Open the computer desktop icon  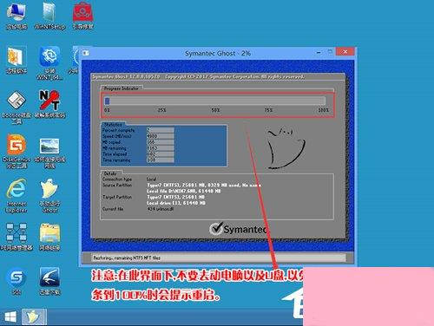pyautogui.click(x=16, y=16)
